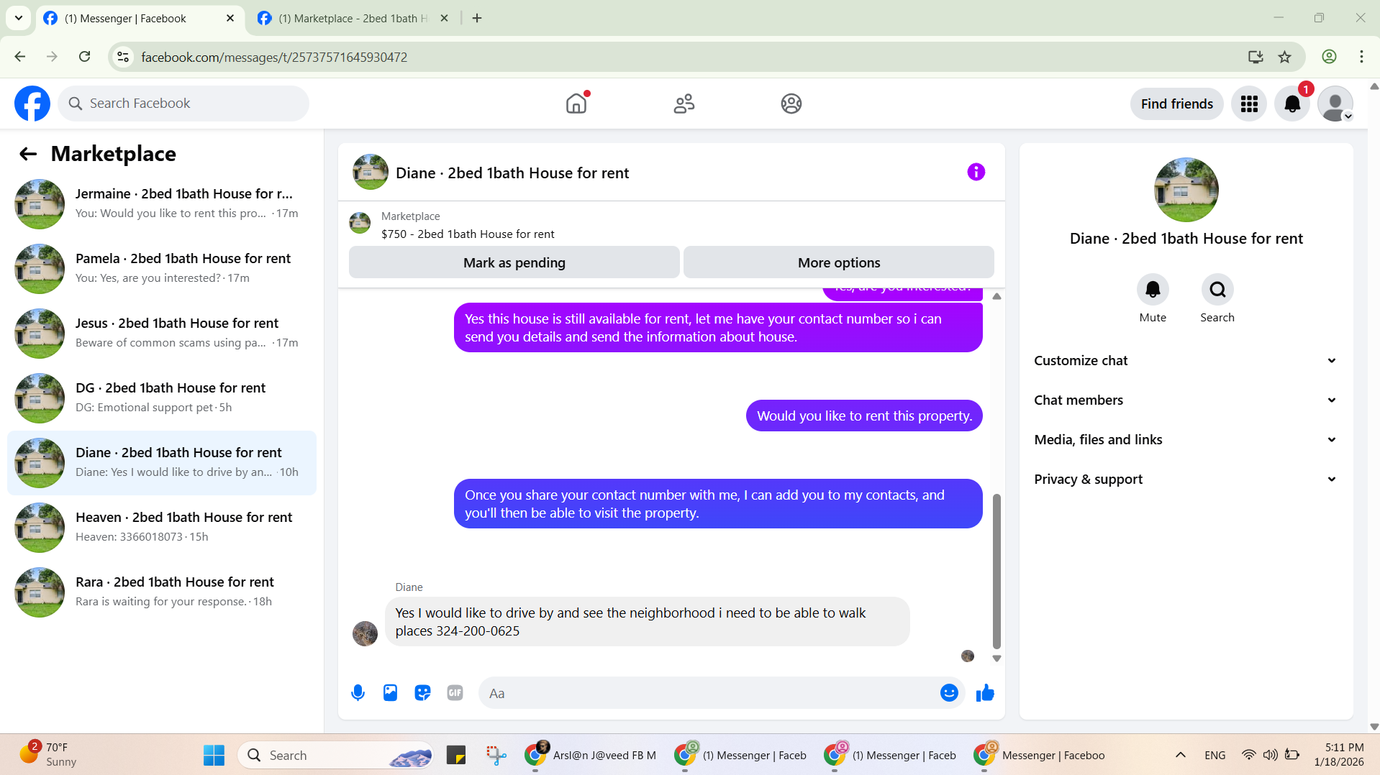1380x775 pixels.
Task: Open the account profile avatar menu
Action: (x=1335, y=104)
